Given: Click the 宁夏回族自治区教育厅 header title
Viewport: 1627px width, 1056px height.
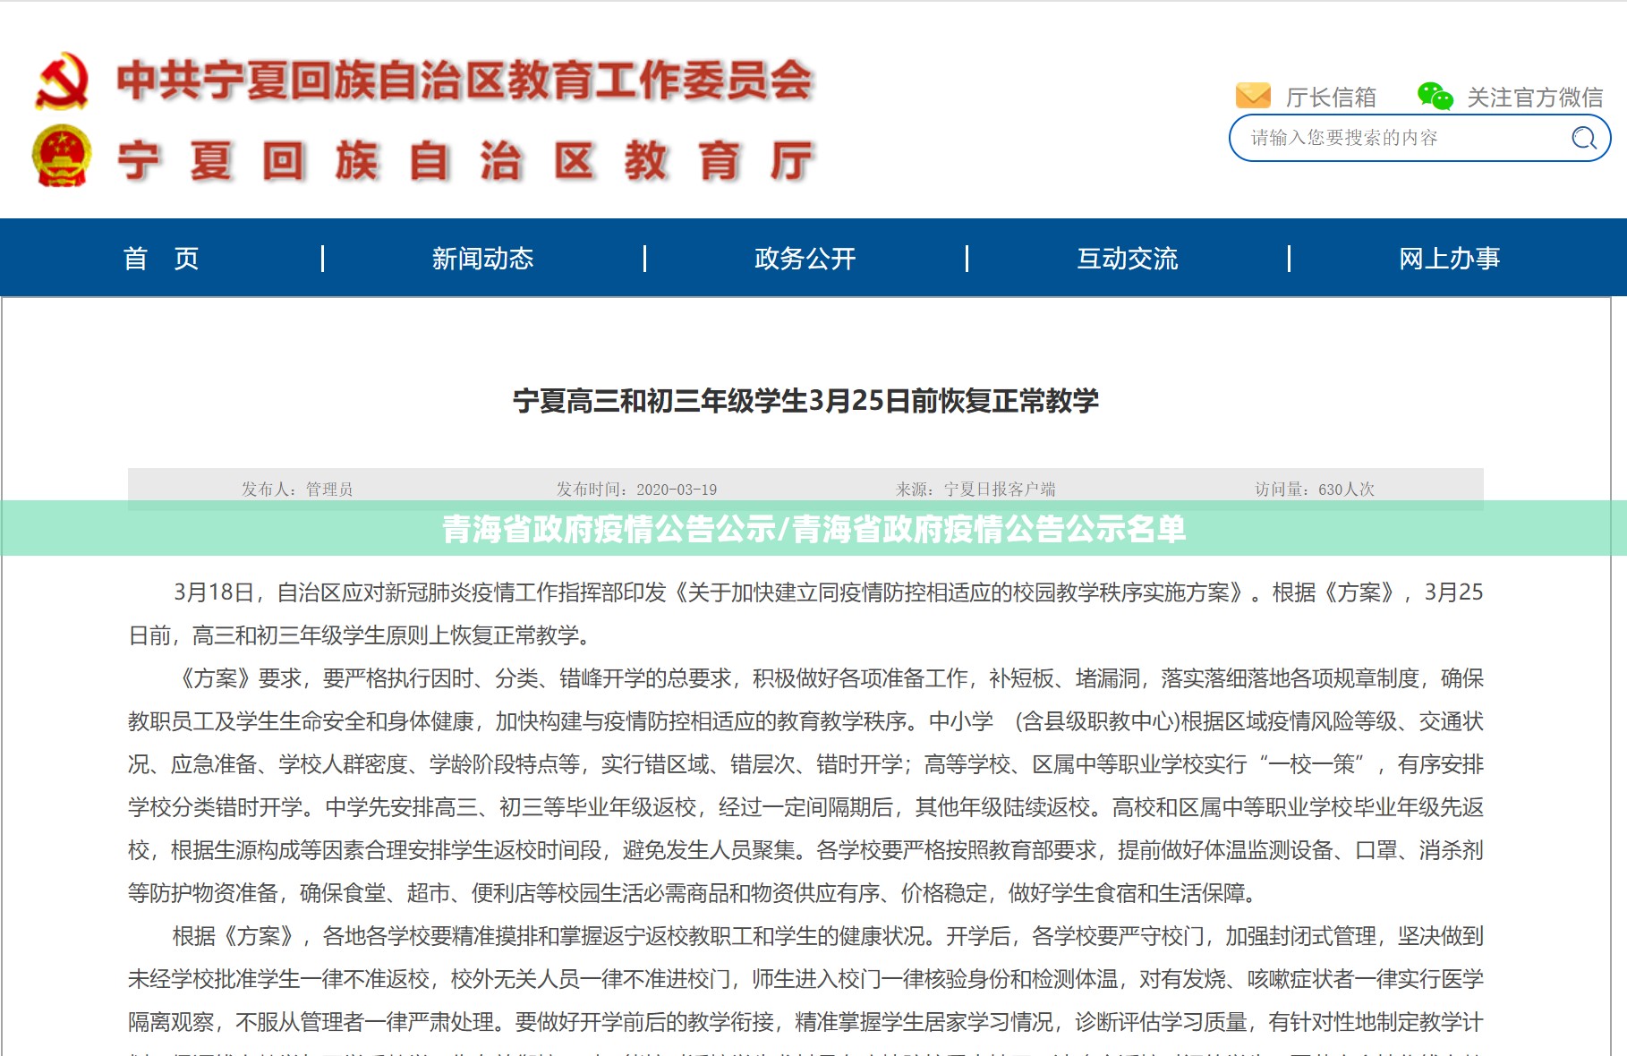Looking at the screenshot, I should tap(464, 161).
